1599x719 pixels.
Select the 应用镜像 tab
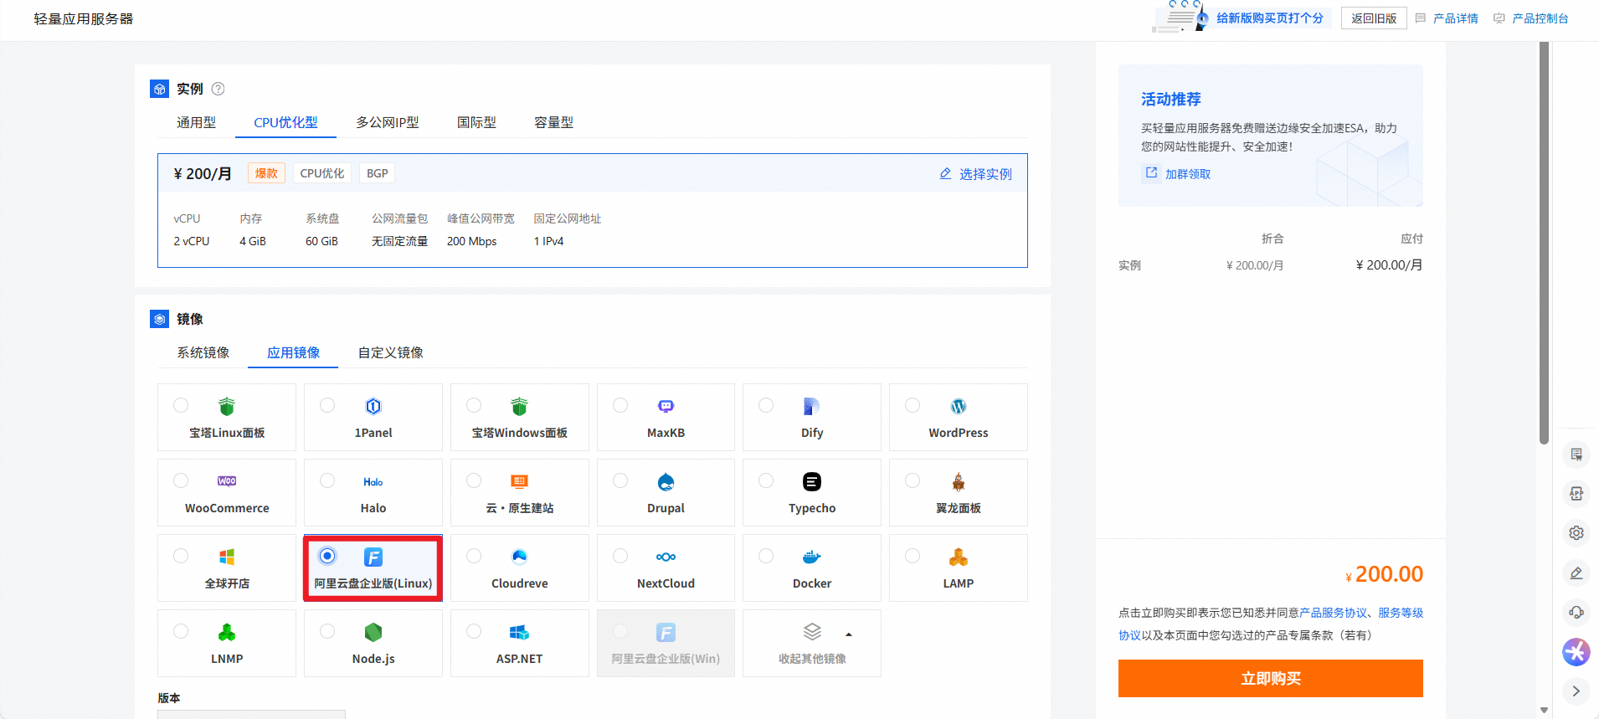point(293,352)
